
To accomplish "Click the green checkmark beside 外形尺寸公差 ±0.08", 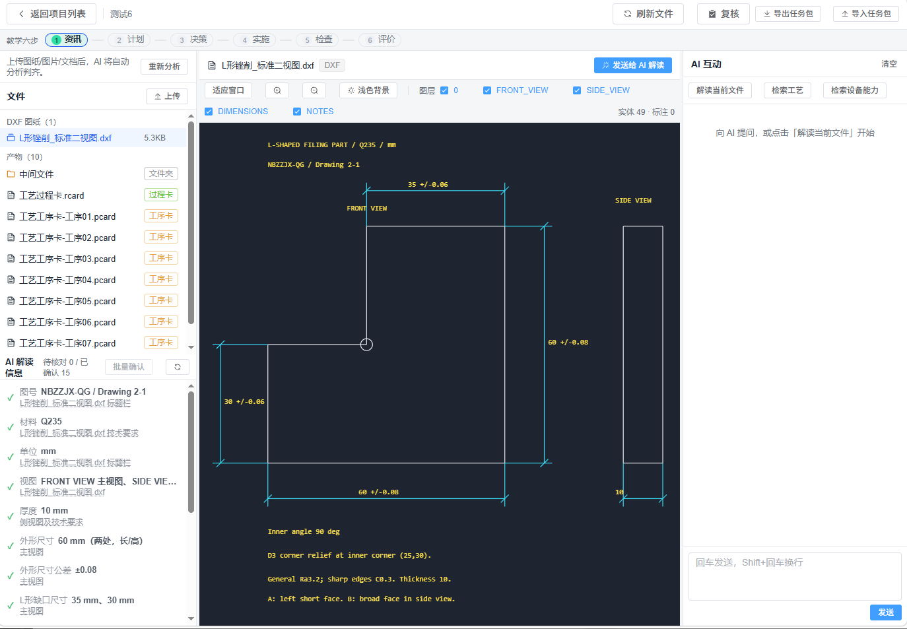I will 11,576.
